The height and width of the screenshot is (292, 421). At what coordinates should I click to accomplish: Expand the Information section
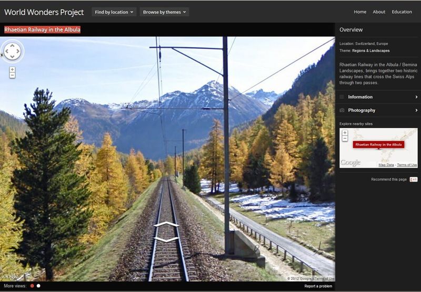378,97
